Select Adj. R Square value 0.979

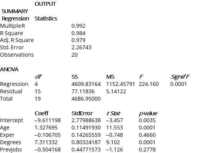click(78, 40)
